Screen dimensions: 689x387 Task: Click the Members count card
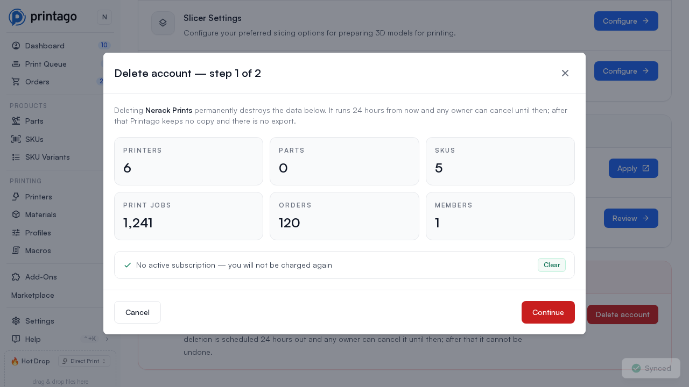click(500, 216)
